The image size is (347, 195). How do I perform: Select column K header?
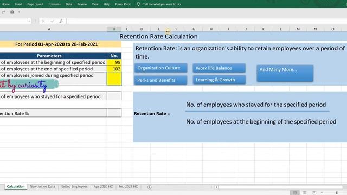click(x=263, y=29)
